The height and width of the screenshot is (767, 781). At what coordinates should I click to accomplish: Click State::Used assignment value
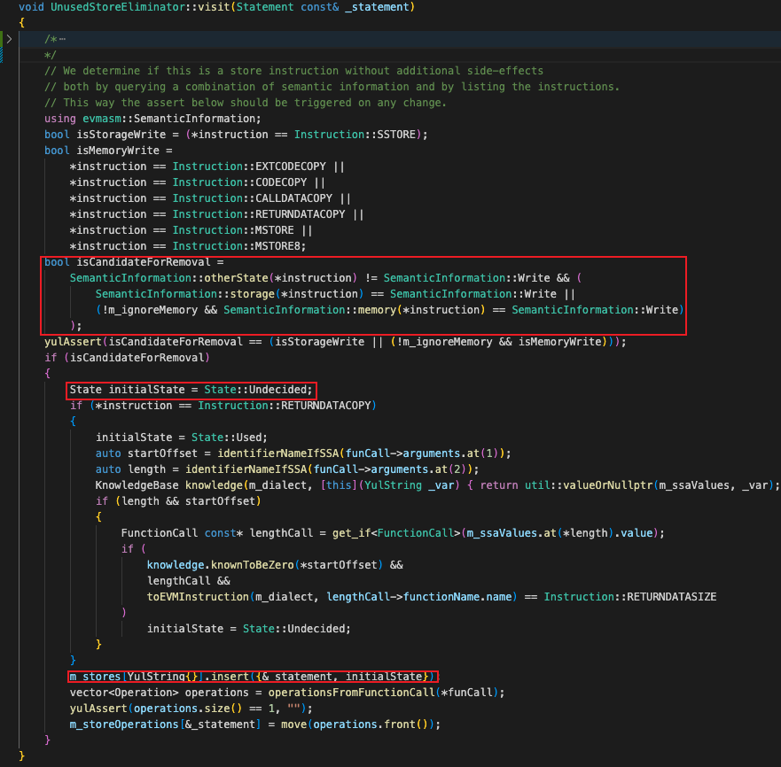pos(230,437)
